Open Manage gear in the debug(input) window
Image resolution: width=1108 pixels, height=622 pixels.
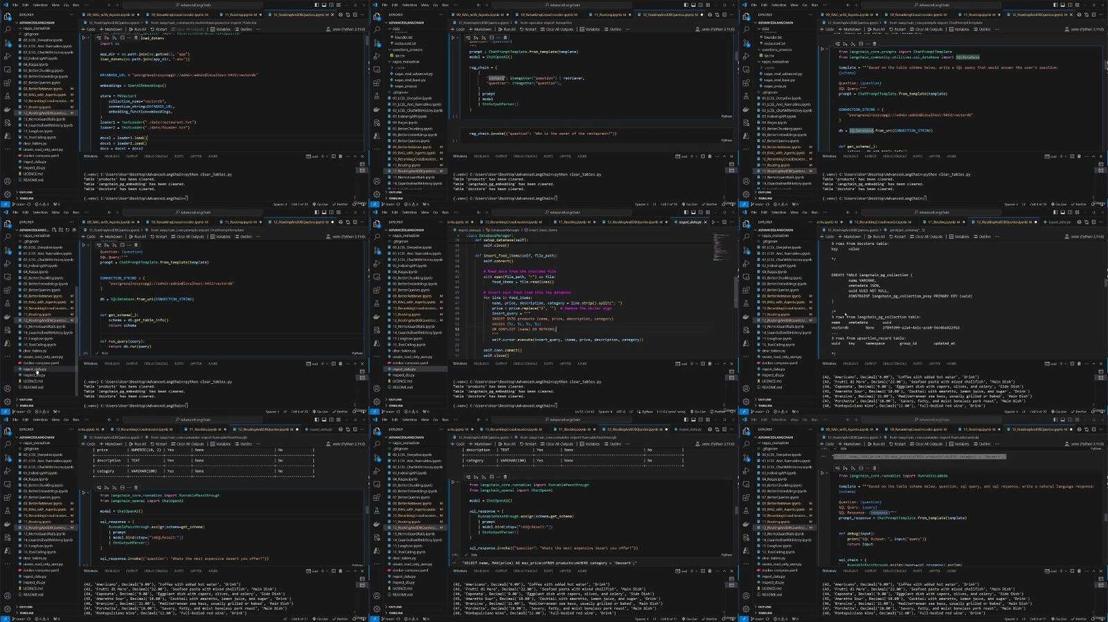(747, 609)
